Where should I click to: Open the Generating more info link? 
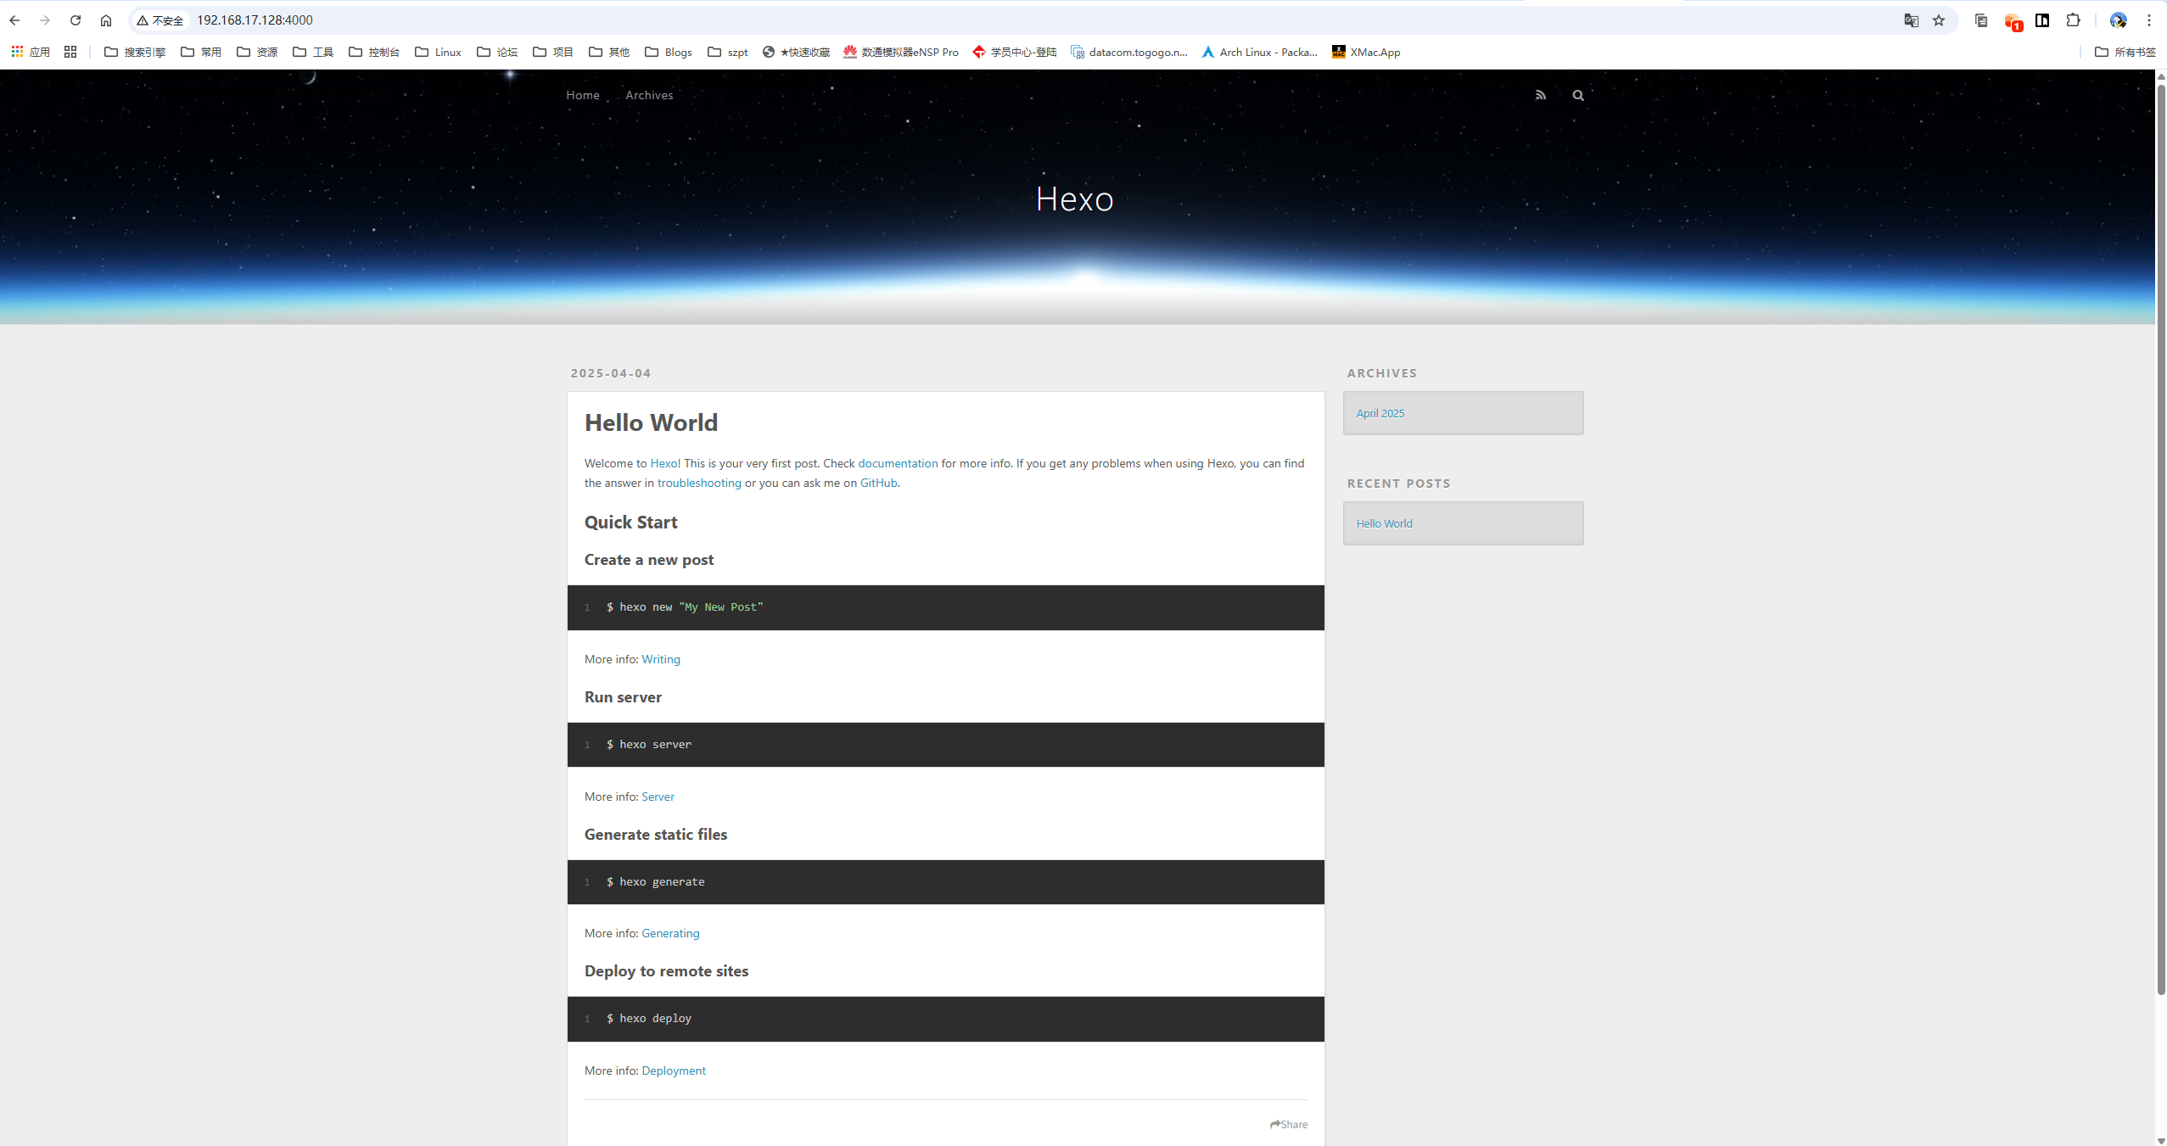pyautogui.click(x=670, y=933)
